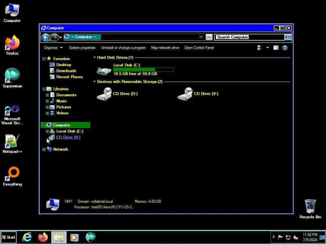Viewport: 326px width, 244px height.
Task: Collapse the Favorites tree section
Action: click(x=44, y=59)
